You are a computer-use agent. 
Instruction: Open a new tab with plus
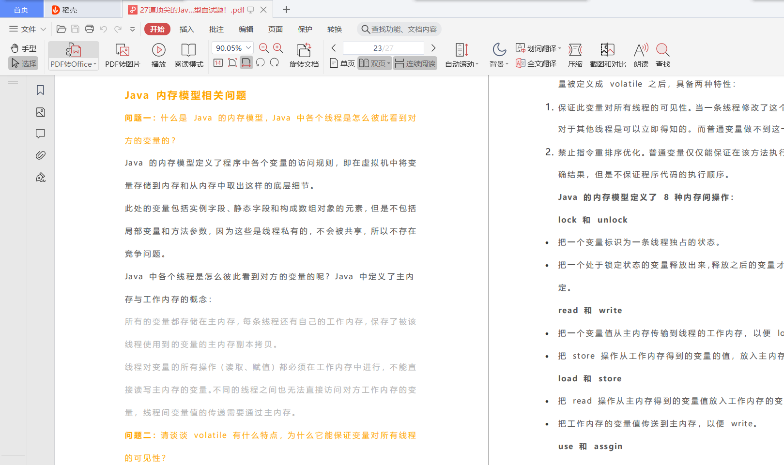[x=286, y=10]
